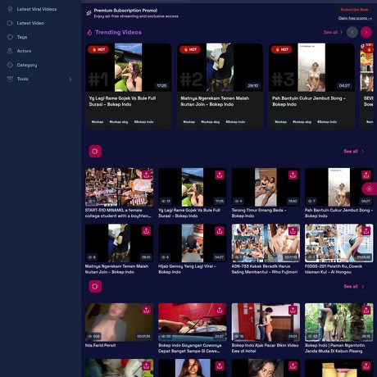Open See all for first video section
The height and width of the screenshot is (377, 377).
tap(354, 151)
